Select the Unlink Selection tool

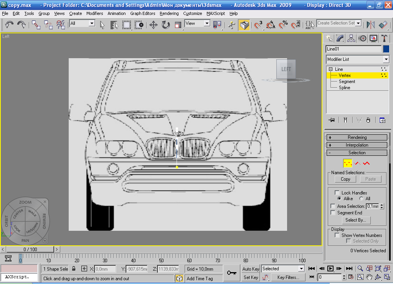click(48, 25)
